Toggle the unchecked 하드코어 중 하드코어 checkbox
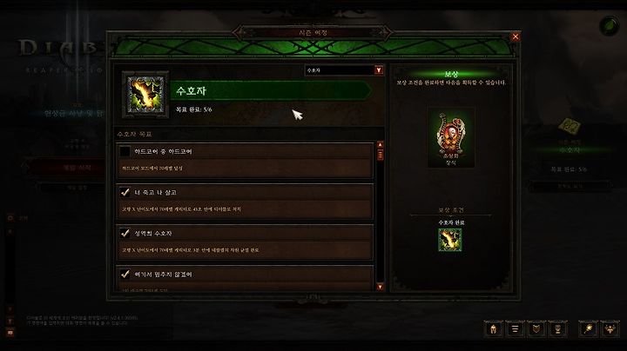The height and width of the screenshot is (351, 627). tap(125, 151)
